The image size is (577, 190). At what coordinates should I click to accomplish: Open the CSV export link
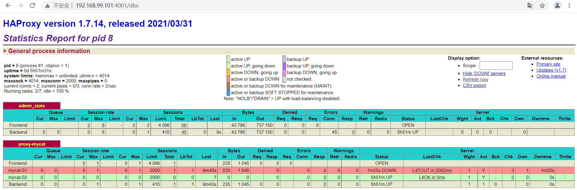pyautogui.click(x=474, y=85)
